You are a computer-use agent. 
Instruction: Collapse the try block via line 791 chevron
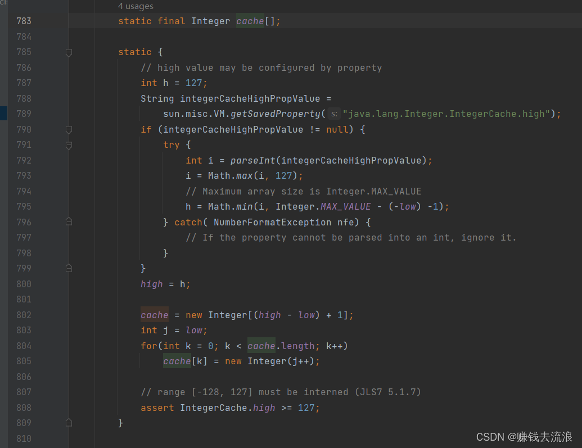click(x=69, y=144)
